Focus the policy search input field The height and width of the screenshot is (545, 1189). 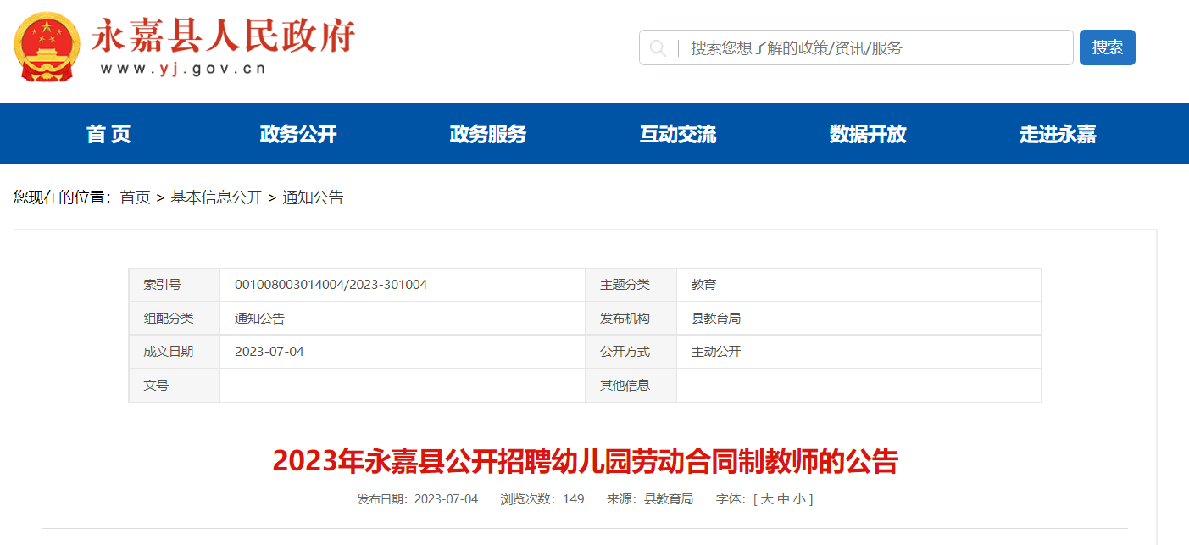tap(856, 47)
